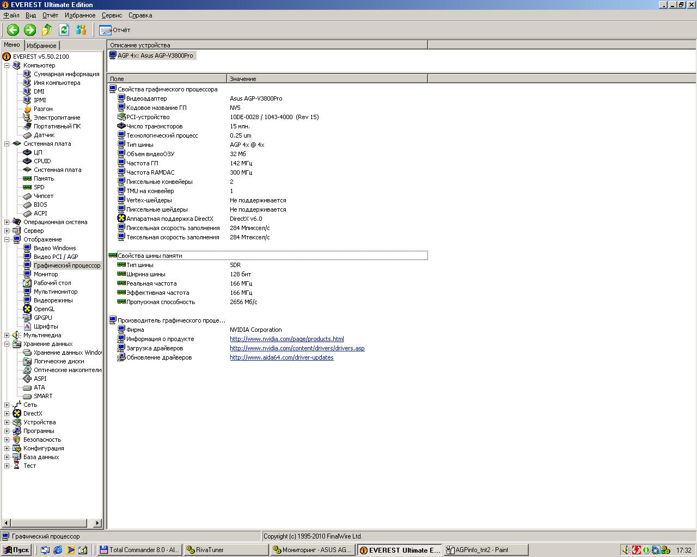Expand the Операционная система node
The image size is (697, 557).
pos(7,222)
